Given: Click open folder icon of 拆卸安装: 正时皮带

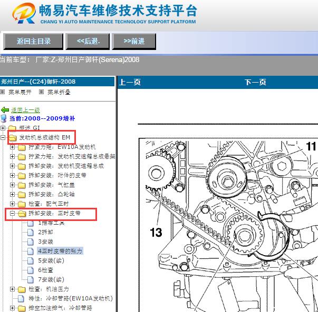Looking at the screenshot, I should pos(22,214).
